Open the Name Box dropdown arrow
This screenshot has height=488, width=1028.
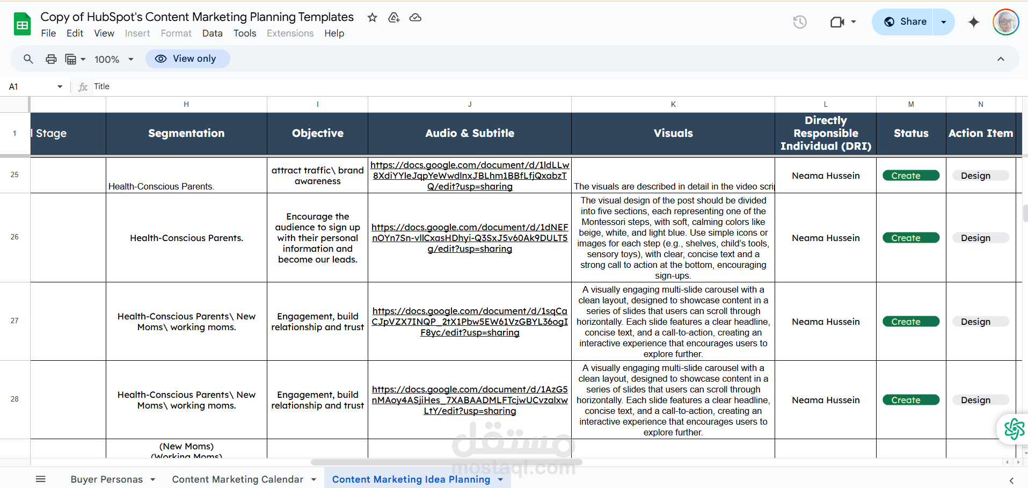60,86
